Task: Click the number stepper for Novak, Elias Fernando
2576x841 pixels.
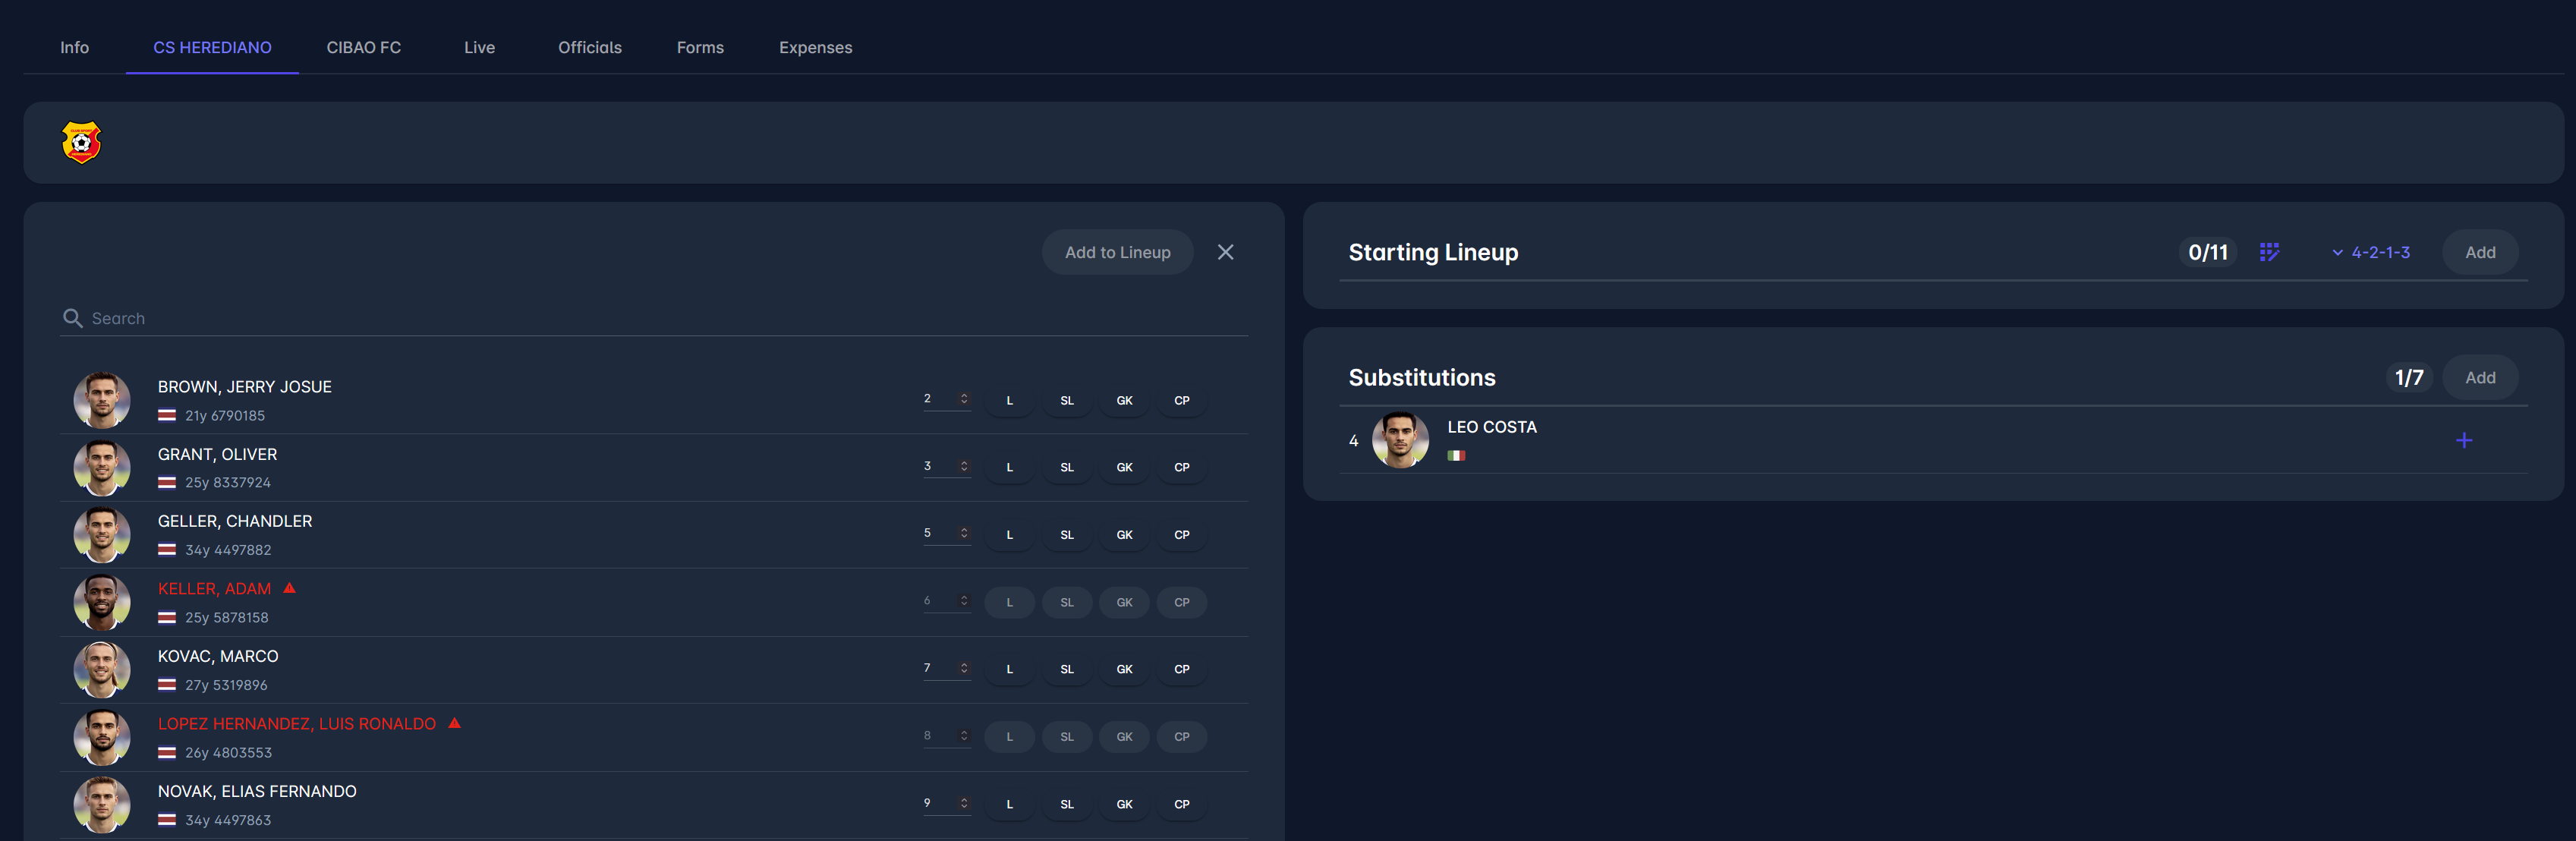Action: tap(964, 803)
